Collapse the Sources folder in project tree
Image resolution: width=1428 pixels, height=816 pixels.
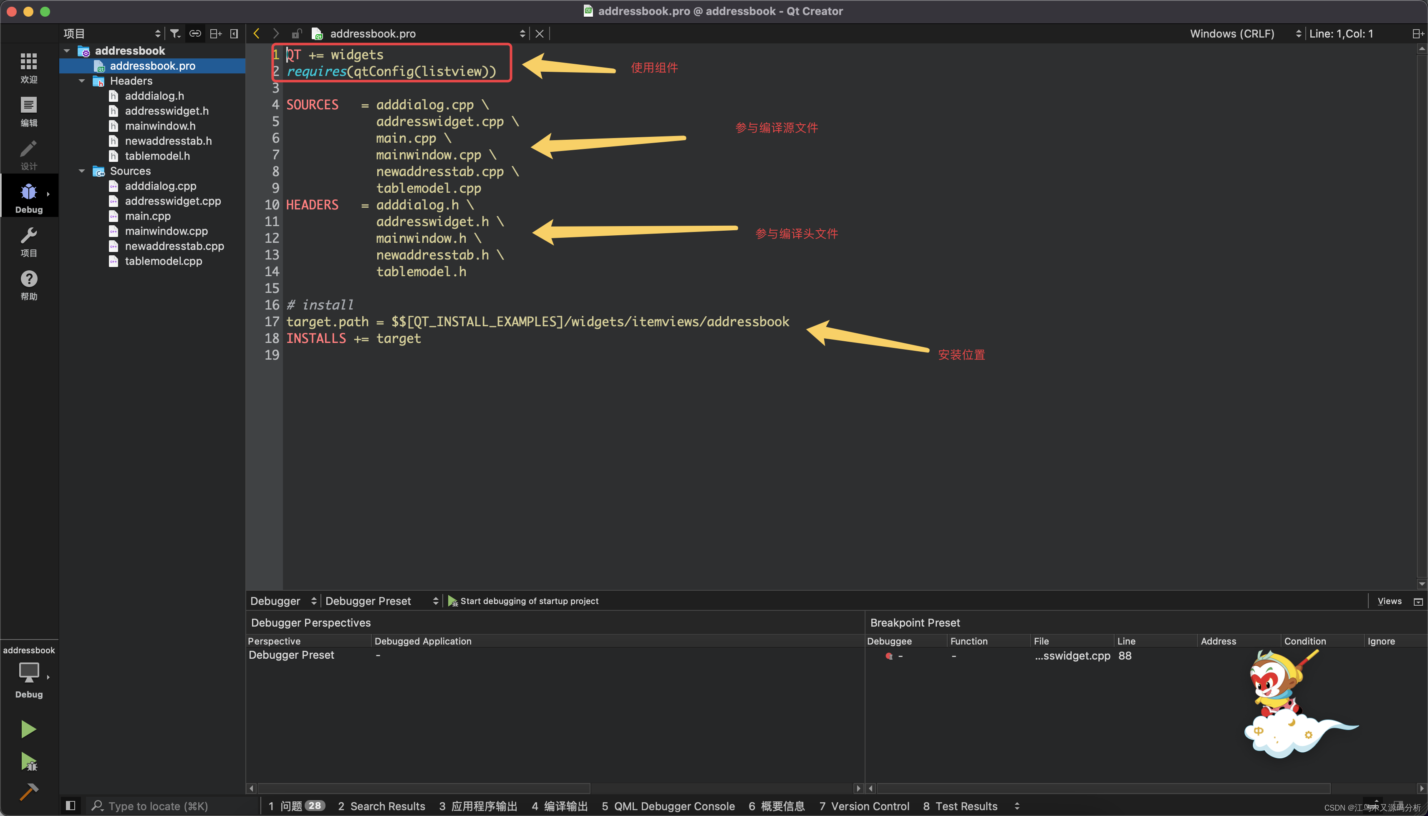tap(82, 171)
